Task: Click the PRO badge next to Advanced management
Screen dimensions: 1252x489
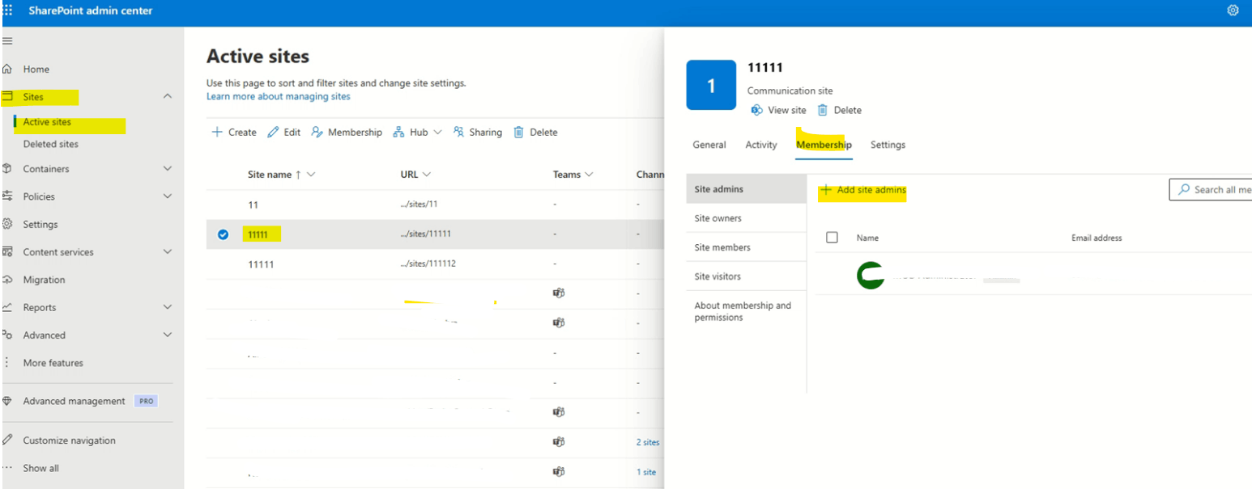Action: (146, 401)
